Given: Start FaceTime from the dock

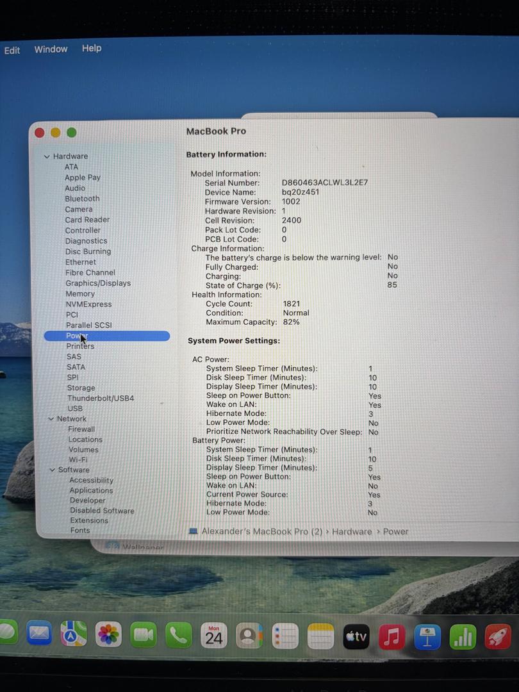Looking at the screenshot, I should [x=144, y=635].
